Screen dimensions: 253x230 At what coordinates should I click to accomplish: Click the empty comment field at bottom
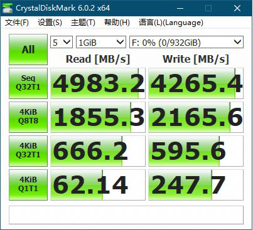pos(126,215)
